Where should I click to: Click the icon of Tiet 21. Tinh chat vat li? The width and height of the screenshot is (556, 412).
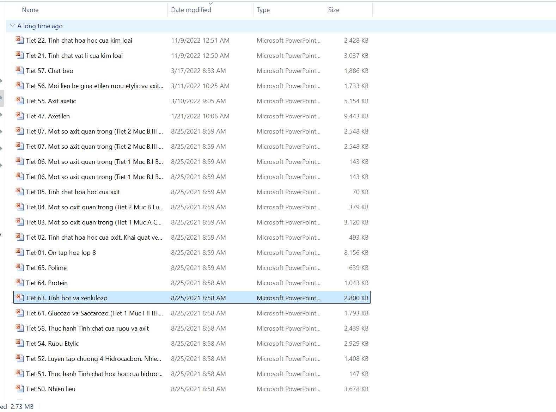click(20, 55)
